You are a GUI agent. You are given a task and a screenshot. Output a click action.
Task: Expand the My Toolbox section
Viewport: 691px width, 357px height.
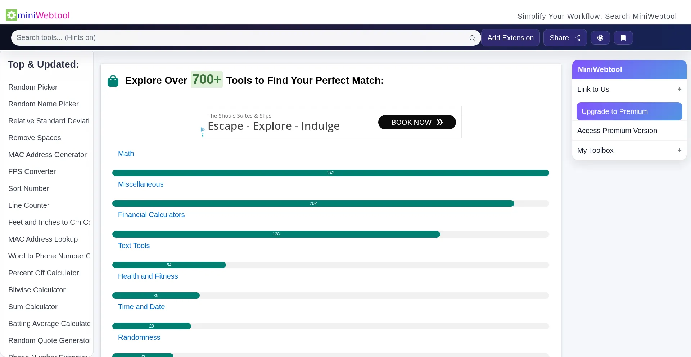click(x=679, y=150)
